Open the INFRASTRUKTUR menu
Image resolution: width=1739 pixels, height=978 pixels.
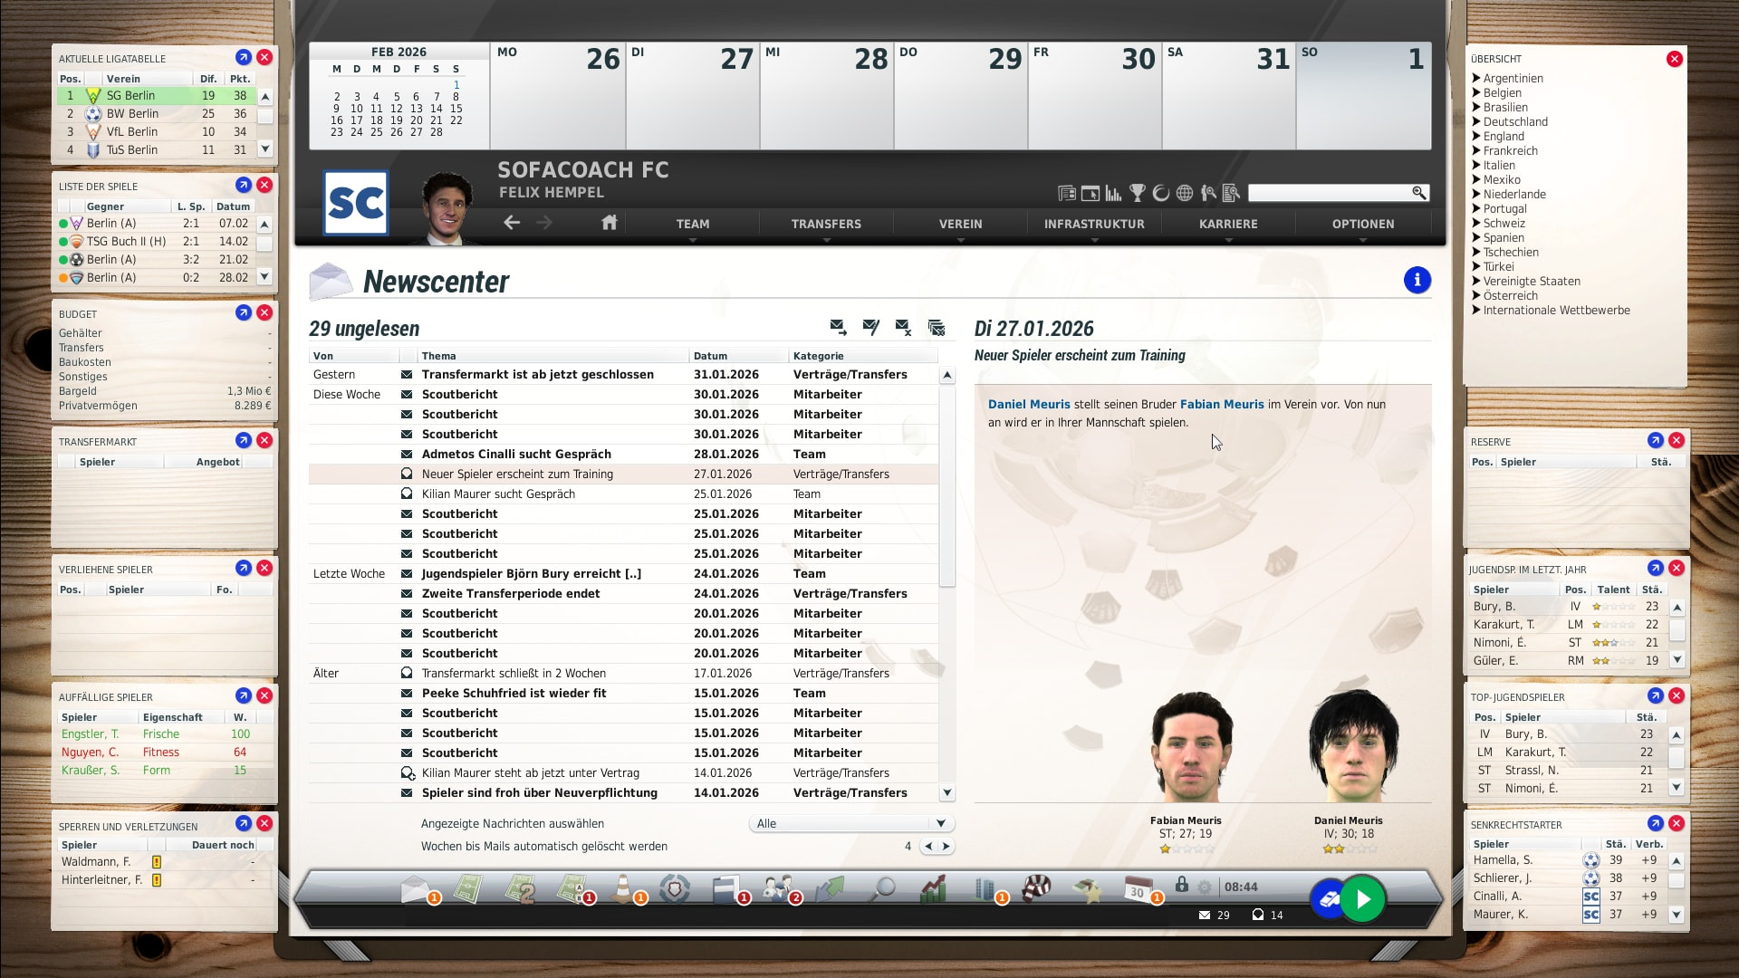tap(1094, 224)
